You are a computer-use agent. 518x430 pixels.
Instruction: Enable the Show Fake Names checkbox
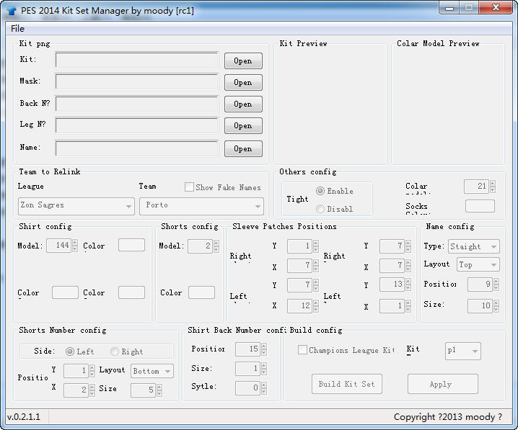[189, 187]
